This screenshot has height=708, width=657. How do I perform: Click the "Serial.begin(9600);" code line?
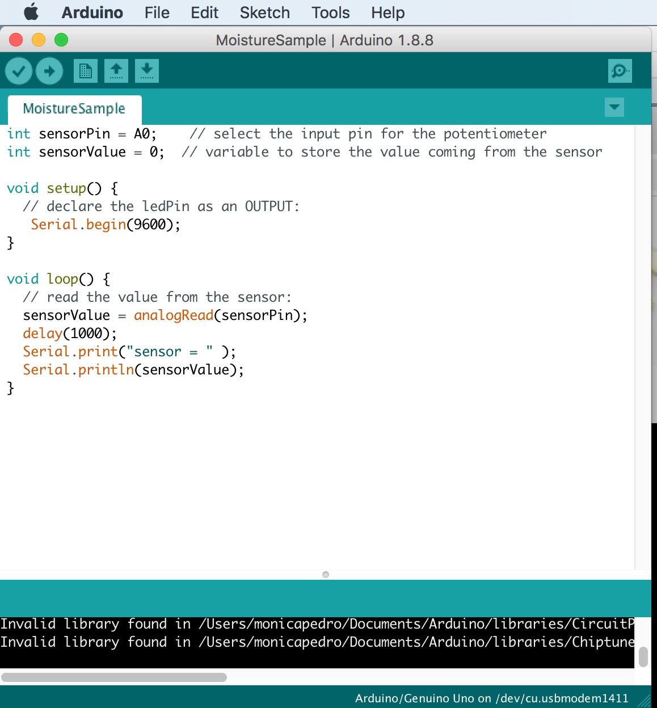pyautogui.click(x=106, y=225)
